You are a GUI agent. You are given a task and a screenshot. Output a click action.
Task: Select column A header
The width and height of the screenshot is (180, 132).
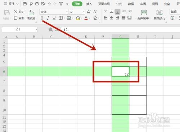(17, 37)
